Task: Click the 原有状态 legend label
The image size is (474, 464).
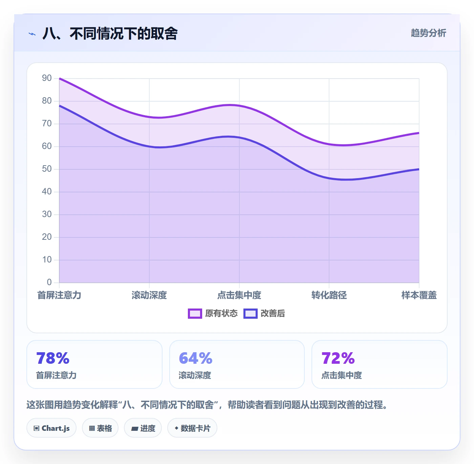Action: point(221,314)
